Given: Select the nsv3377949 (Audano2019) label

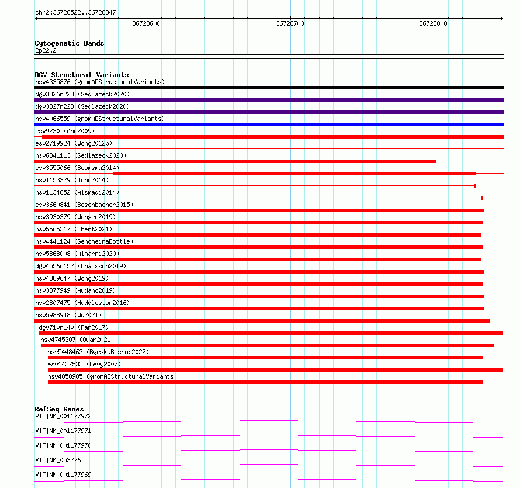Looking at the screenshot, I should pos(75,290).
